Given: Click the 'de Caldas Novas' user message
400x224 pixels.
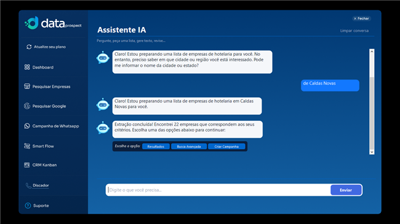Looking at the screenshot, I should (x=330, y=85).
